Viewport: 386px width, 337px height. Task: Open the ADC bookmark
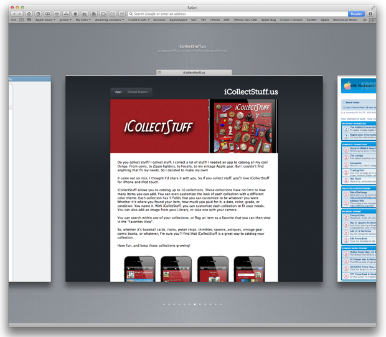[x=227, y=20]
